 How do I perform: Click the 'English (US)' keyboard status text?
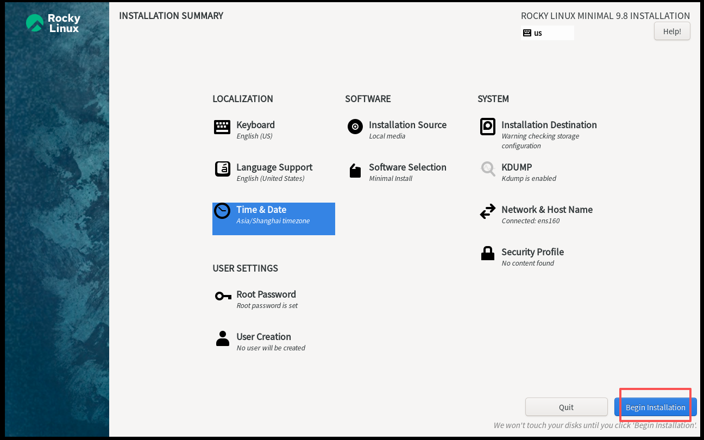254,136
